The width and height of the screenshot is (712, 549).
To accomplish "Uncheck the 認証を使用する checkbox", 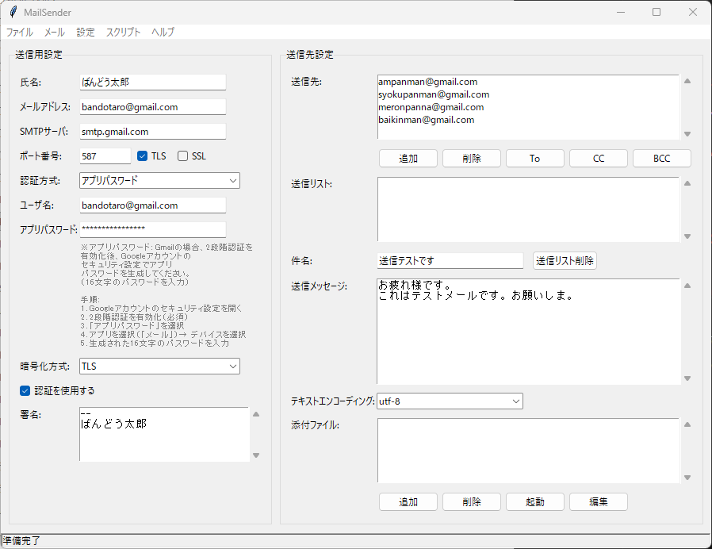I will tap(25, 390).
